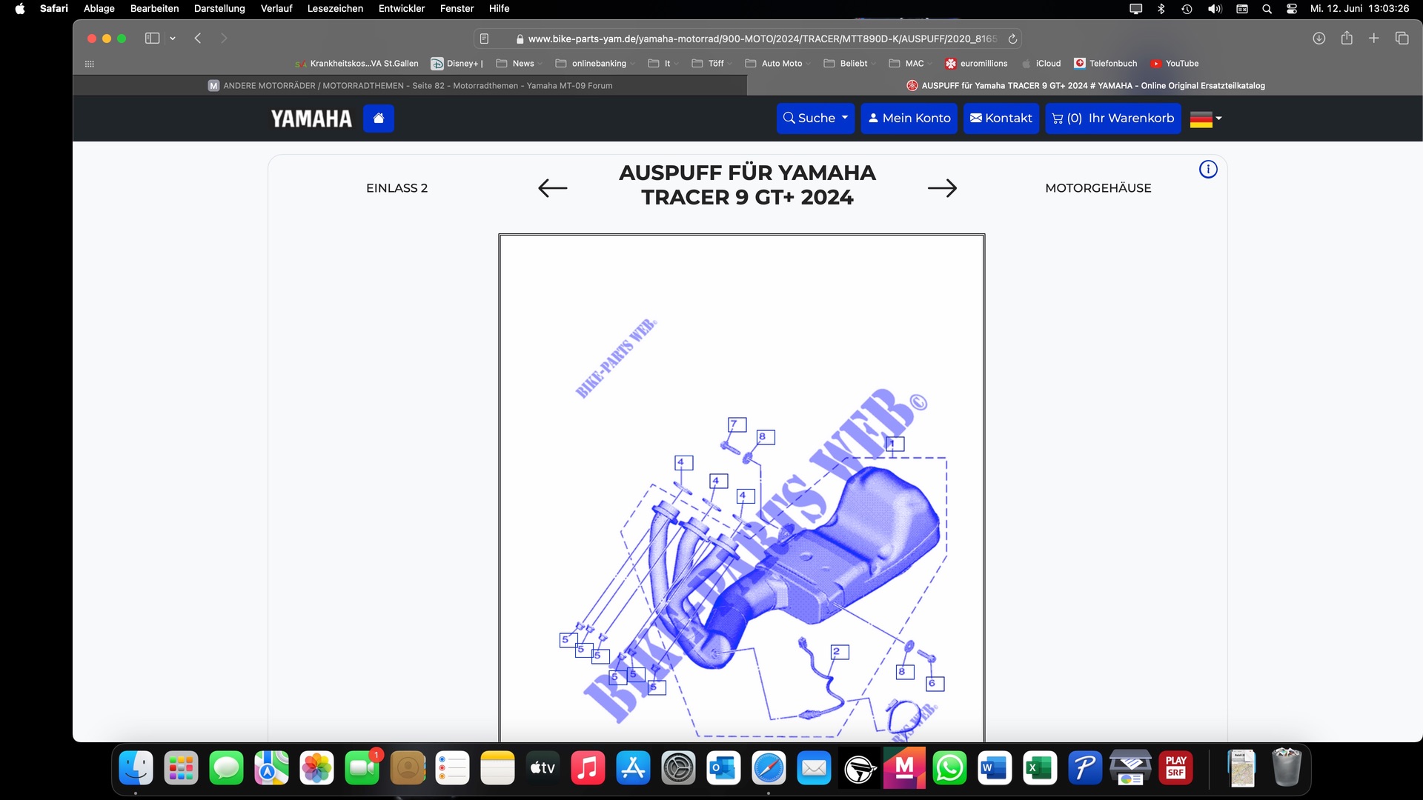Go to previous diagram with left arrow

click(x=552, y=188)
